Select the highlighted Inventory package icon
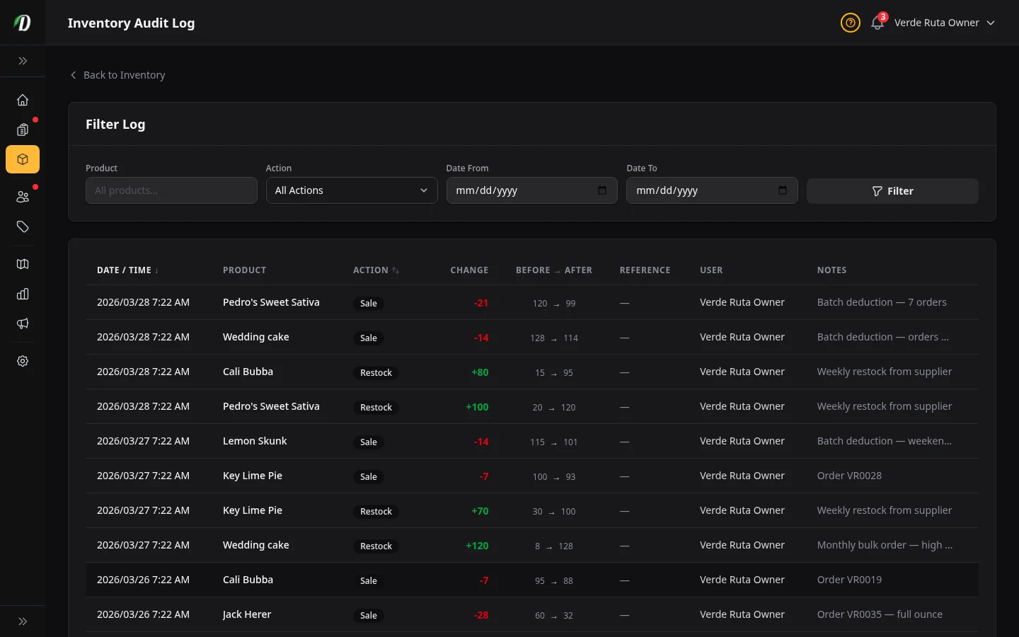The image size is (1019, 637). coord(22,159)
